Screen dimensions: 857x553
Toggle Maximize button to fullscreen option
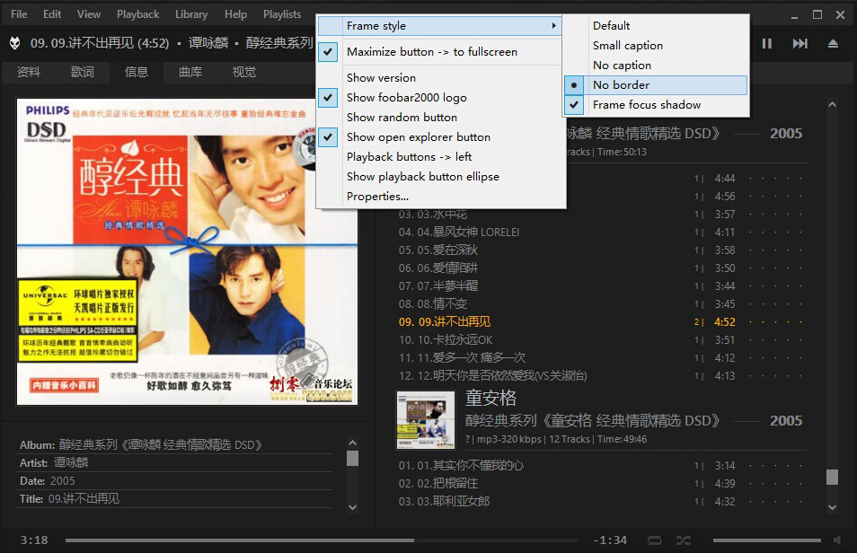pos(440,52)
